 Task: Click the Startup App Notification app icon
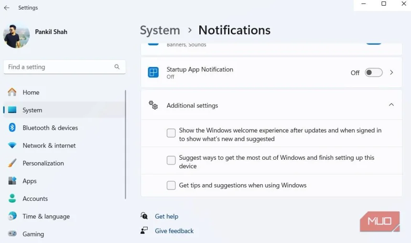pyautogui.click(x=153, y=72)
